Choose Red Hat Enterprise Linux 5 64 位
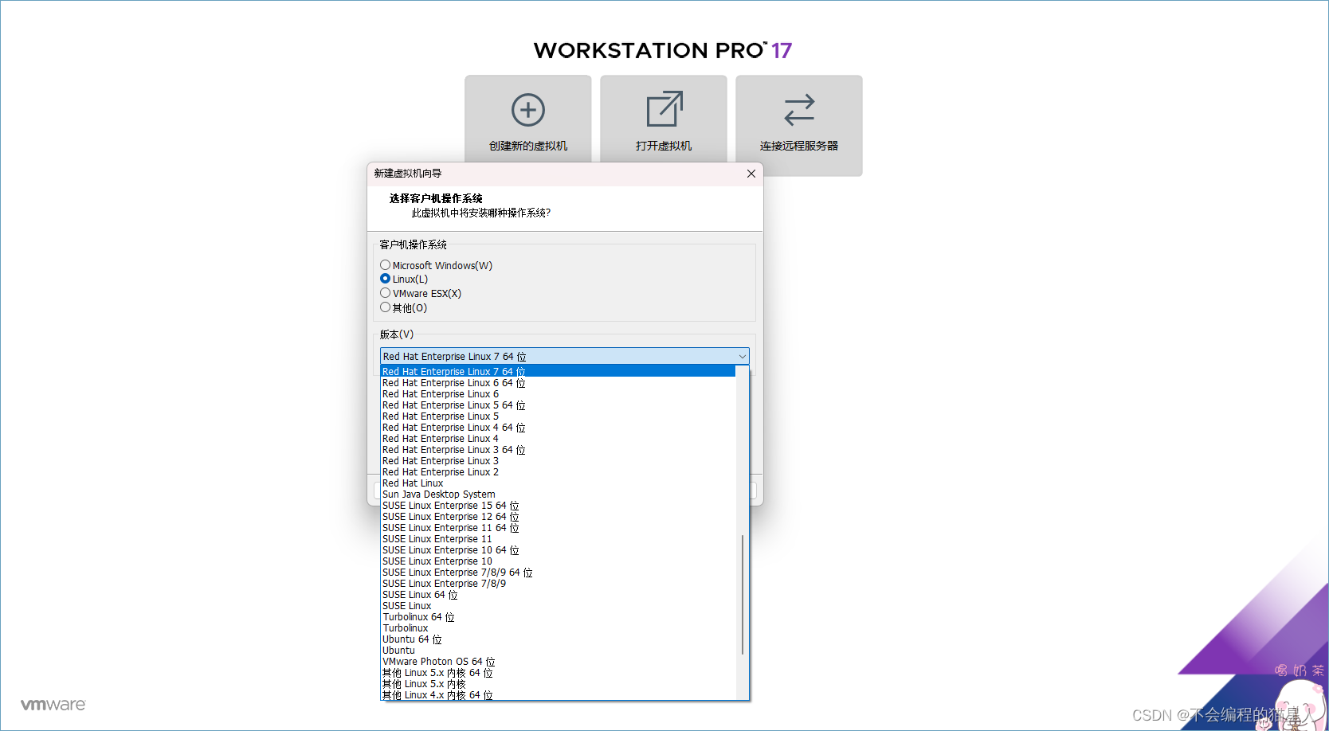 click(558, 405)
